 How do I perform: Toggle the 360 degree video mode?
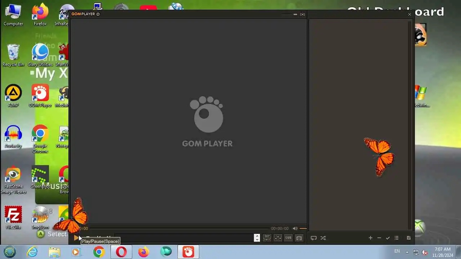267,238
